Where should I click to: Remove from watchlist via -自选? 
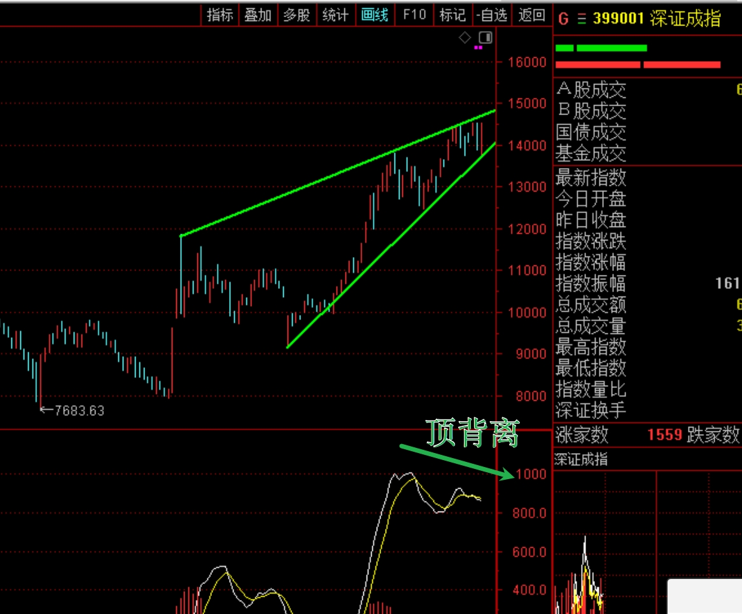(491, 15)
